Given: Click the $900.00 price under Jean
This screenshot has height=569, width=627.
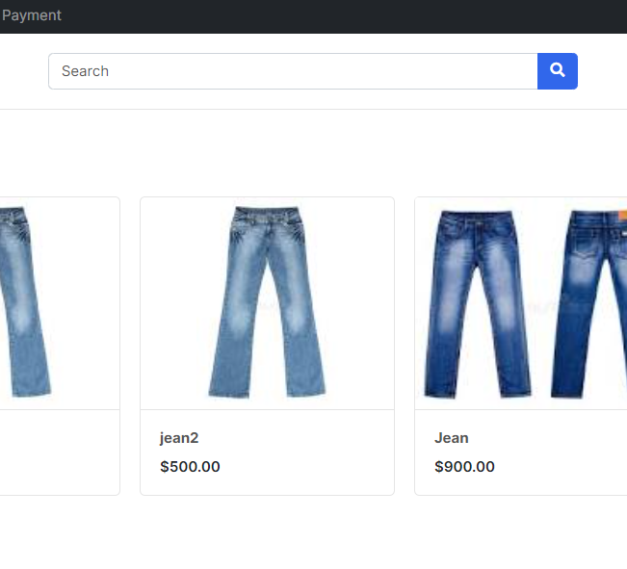Looking at the screenshot, I should pos(464,467).
